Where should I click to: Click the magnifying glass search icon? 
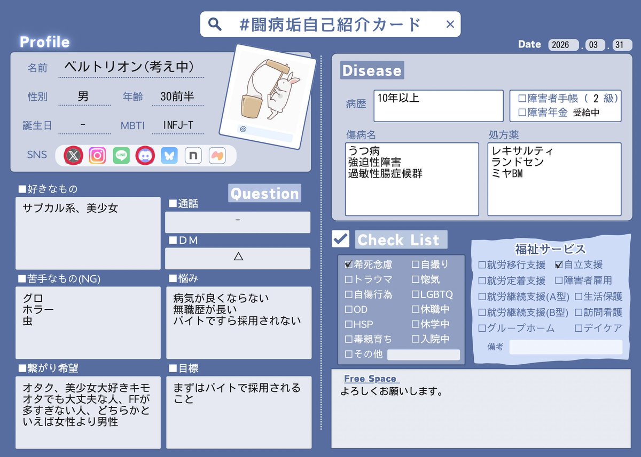pyautogui.click(x=214, y=23)
